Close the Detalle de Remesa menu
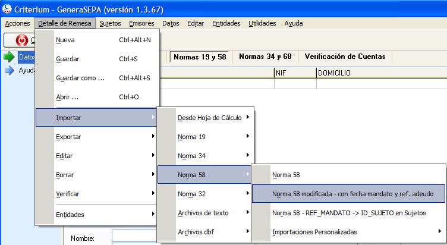This screenshot has height=245, width=447. 65,23
